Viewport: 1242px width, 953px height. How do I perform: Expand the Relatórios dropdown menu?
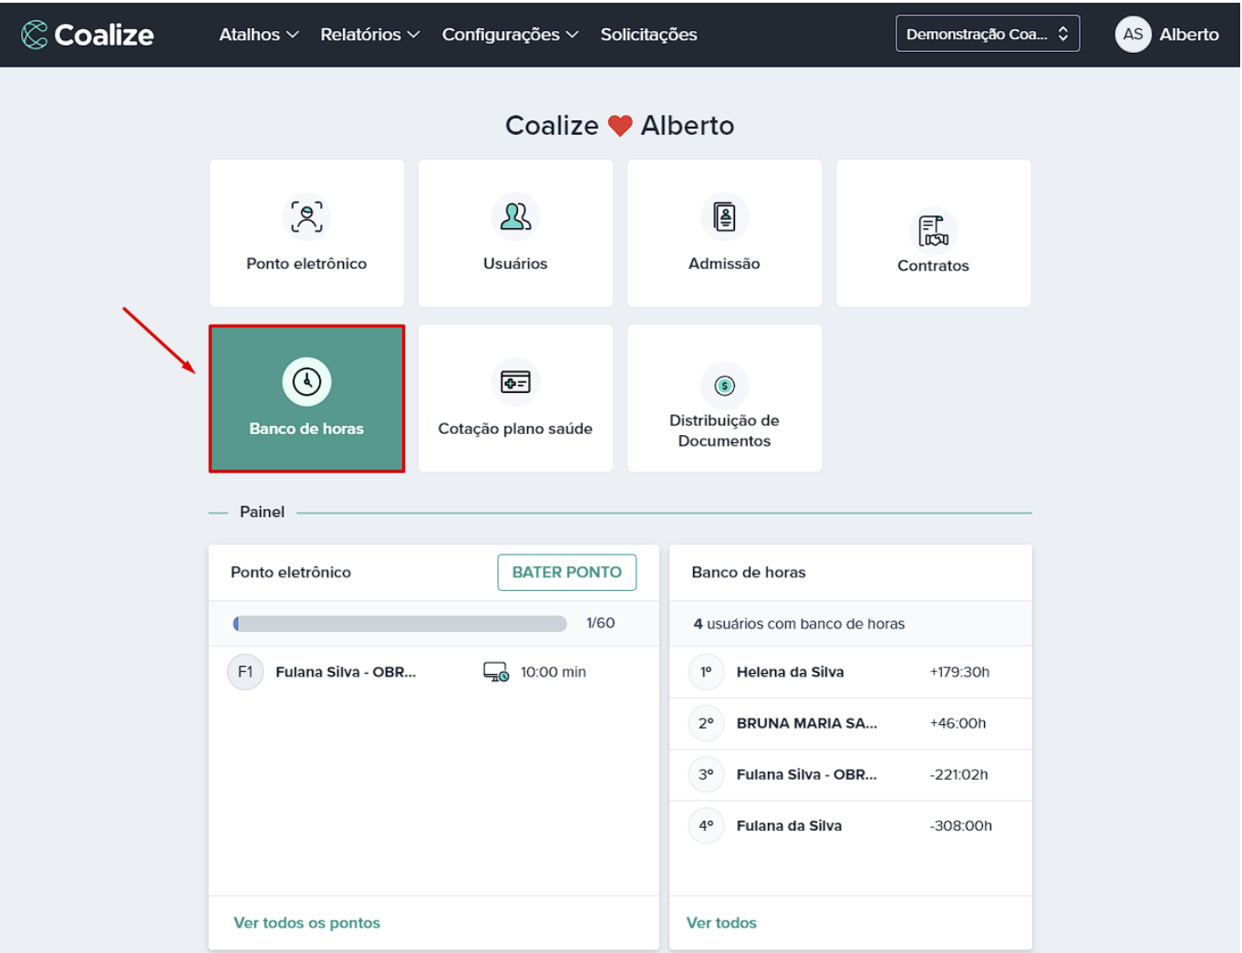[369, 35]
